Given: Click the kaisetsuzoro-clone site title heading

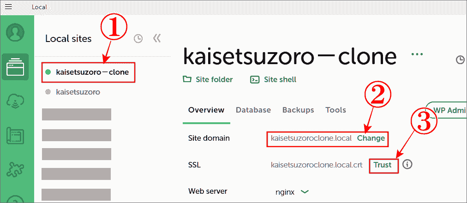Looking at the screenshot, I should 289,57.
